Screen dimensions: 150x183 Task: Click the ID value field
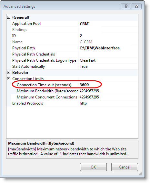click(x=108, y=36)
